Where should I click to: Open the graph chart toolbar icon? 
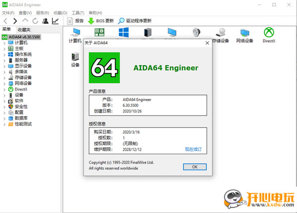click(55, 21)
